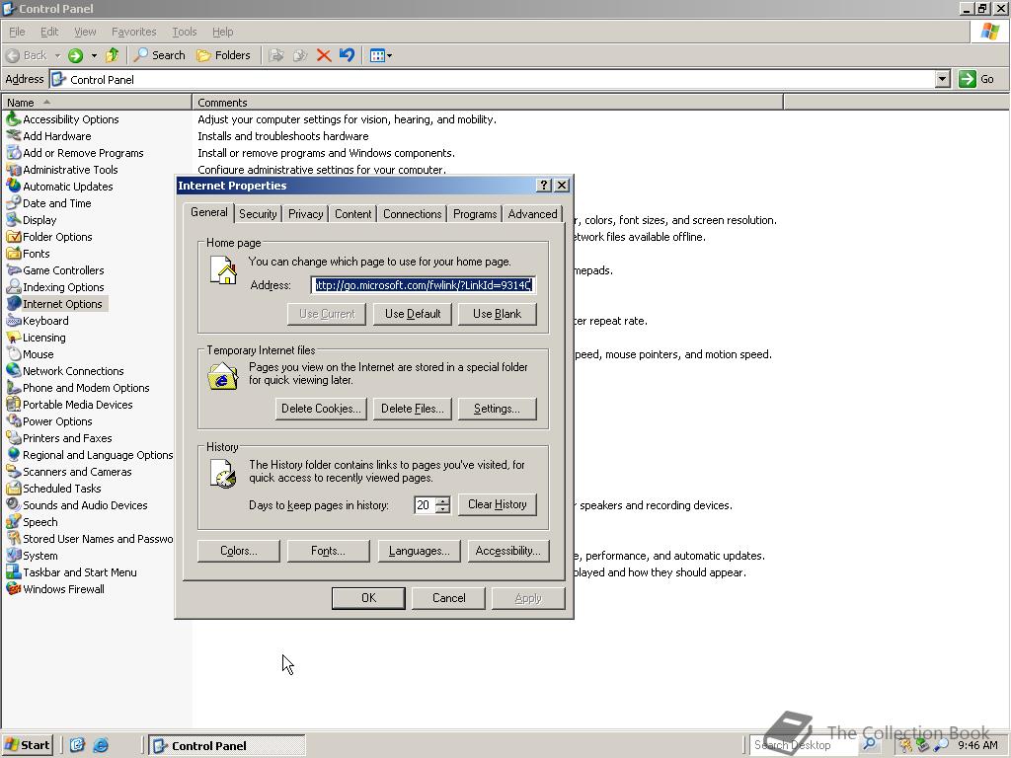
Task: Click the red Delete X icon
Action: (324, 55)
